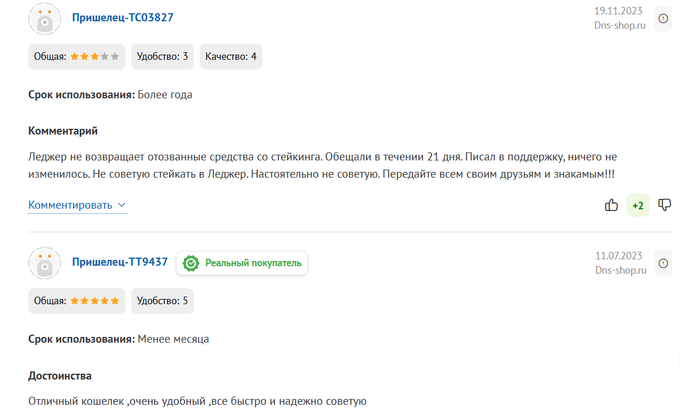Click the five-star Общая rating chip
Screen dimensions: 680x418
tap(77, 301)
